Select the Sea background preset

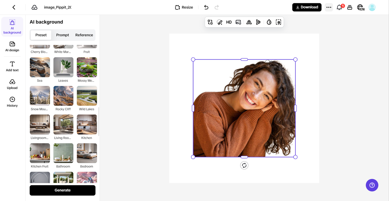pos(40,67)
